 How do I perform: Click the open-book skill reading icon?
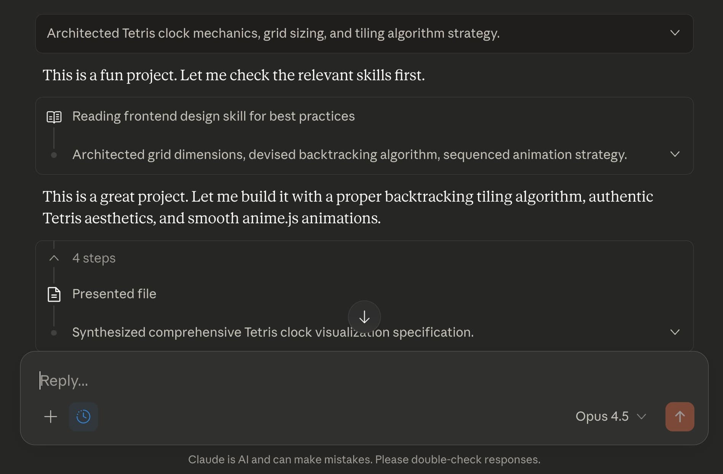(54, 117)
